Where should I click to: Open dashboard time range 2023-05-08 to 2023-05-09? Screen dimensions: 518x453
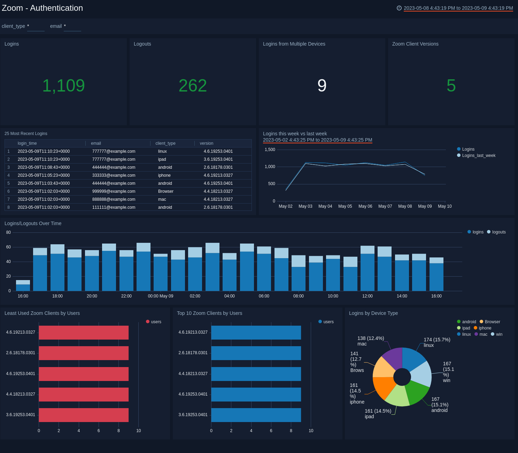pos(458,8)
